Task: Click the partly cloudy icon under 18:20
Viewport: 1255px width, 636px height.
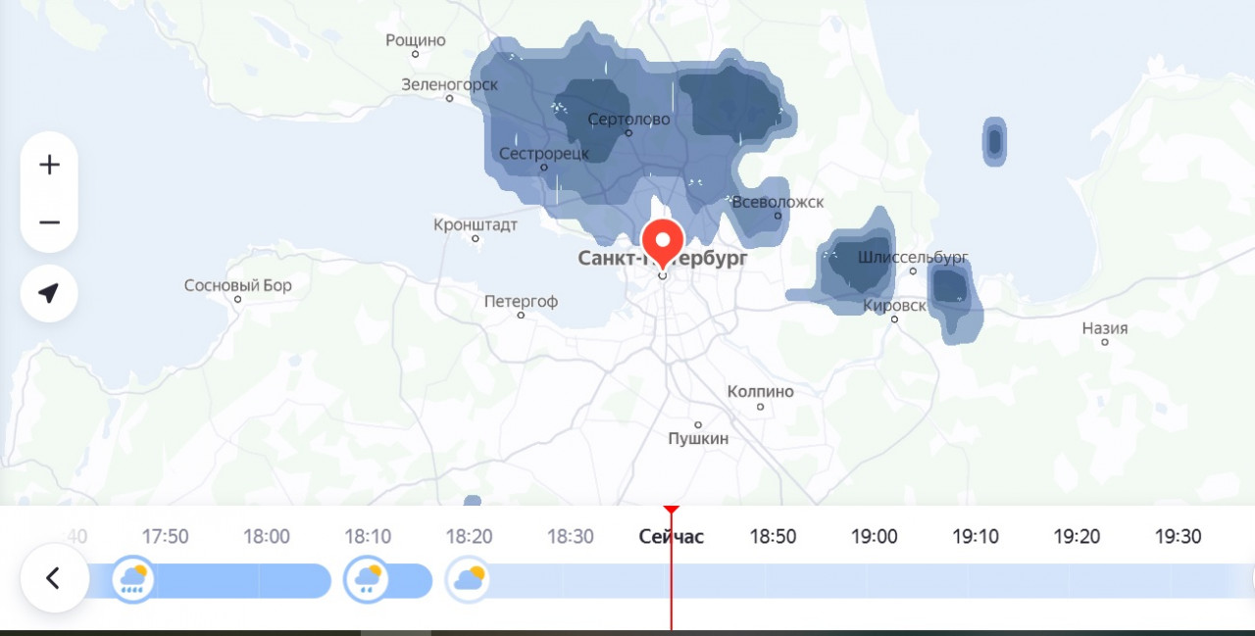Action: pos(468,579)
